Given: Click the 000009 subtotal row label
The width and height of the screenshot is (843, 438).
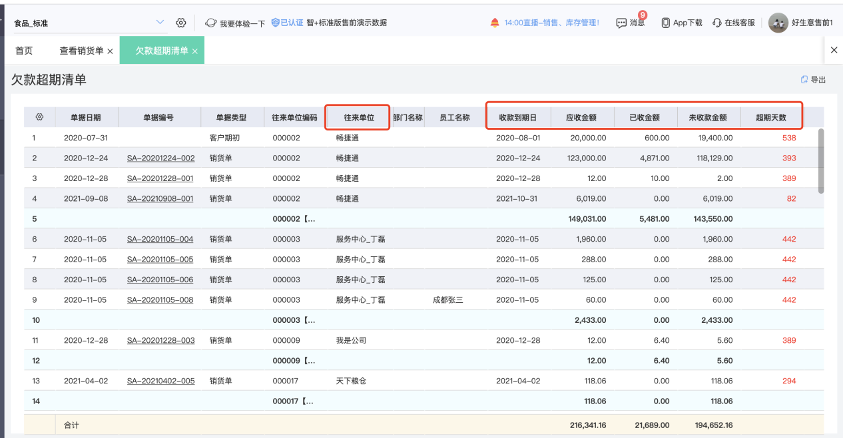Looking at the screenshot, I should pos(294,361).
